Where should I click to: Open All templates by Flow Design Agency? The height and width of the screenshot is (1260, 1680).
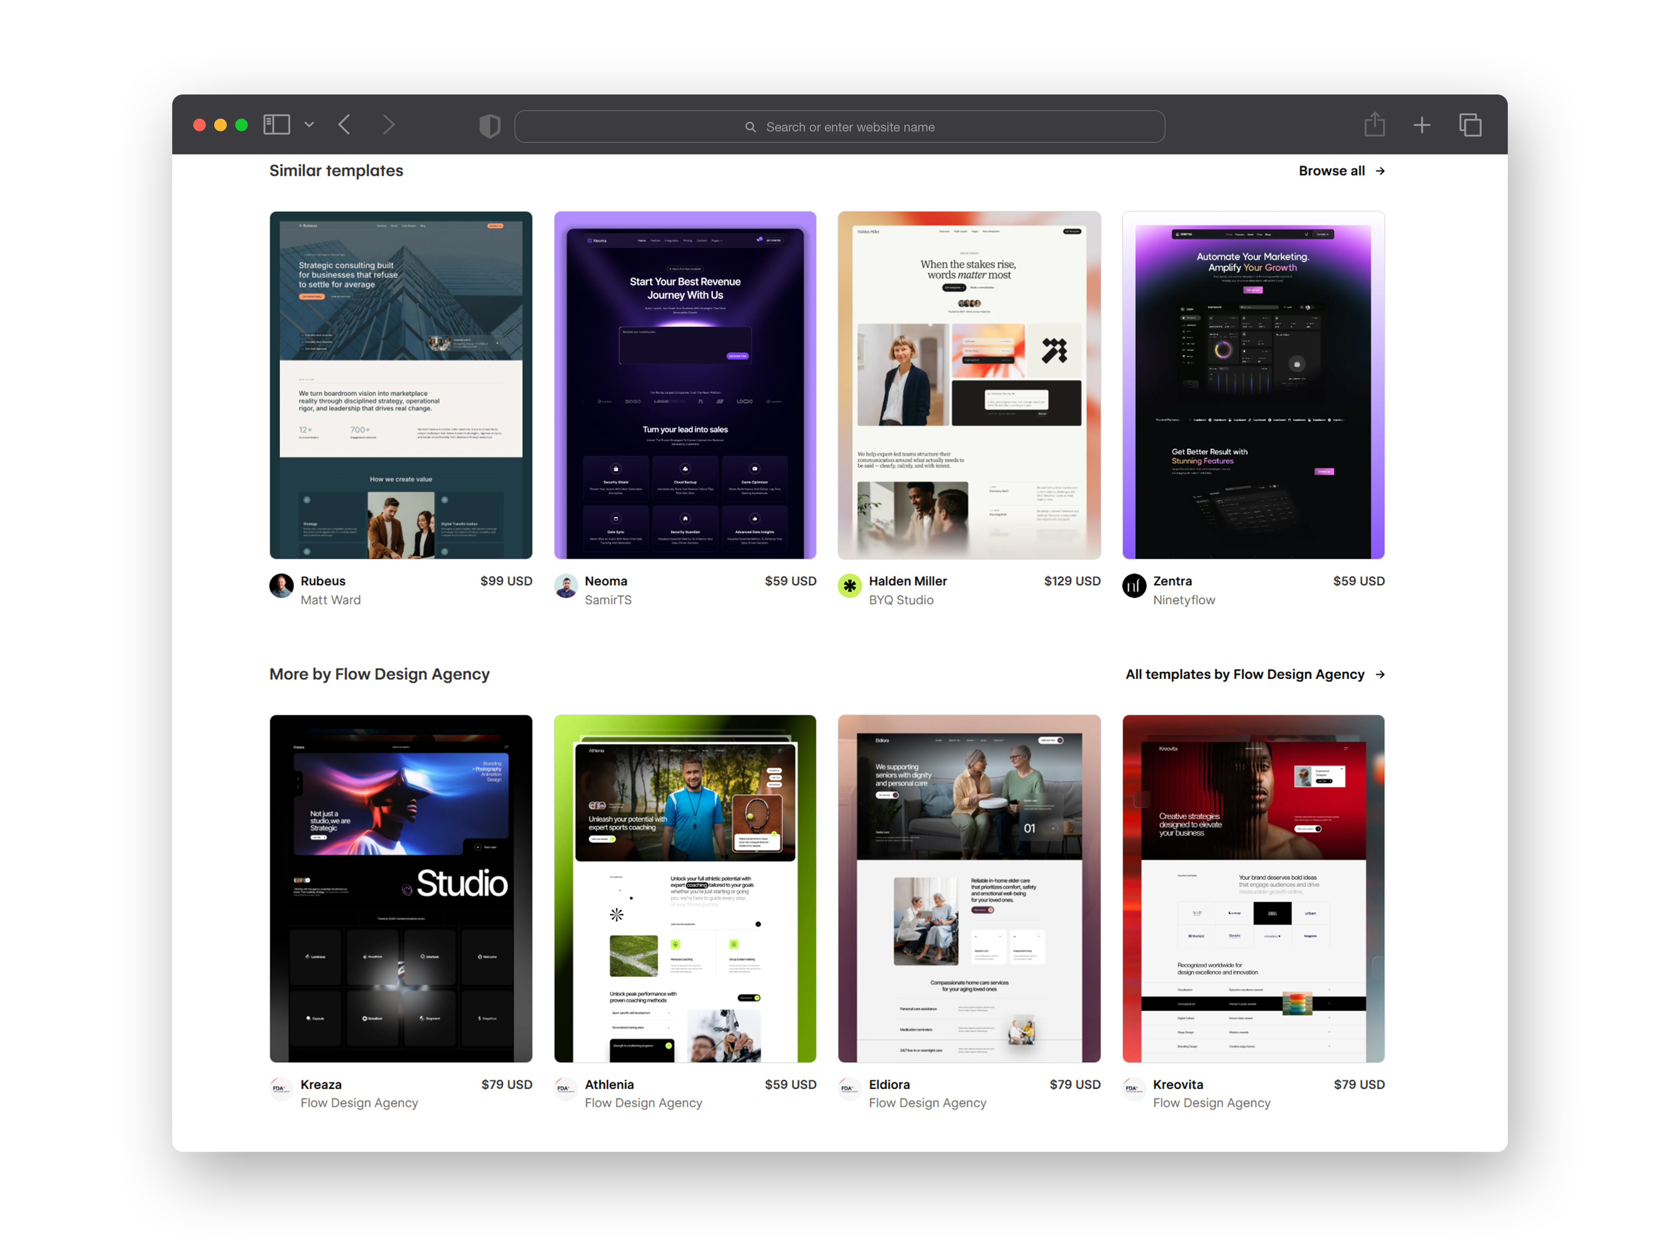click(1254, 675)
